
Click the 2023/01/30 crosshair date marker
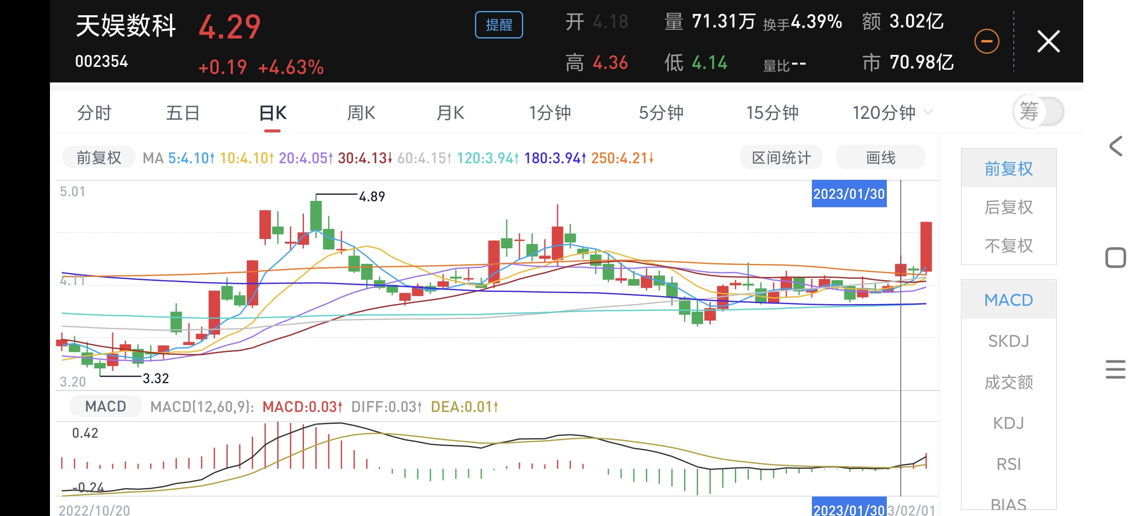[x=849, y=194]
